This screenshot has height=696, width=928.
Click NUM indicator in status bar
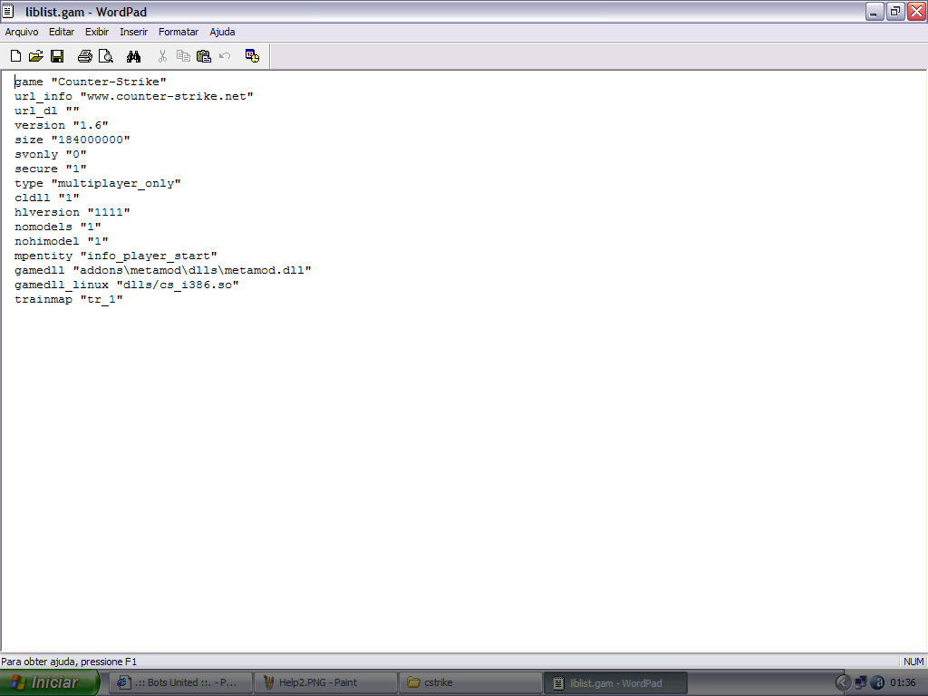pos(913,662)
